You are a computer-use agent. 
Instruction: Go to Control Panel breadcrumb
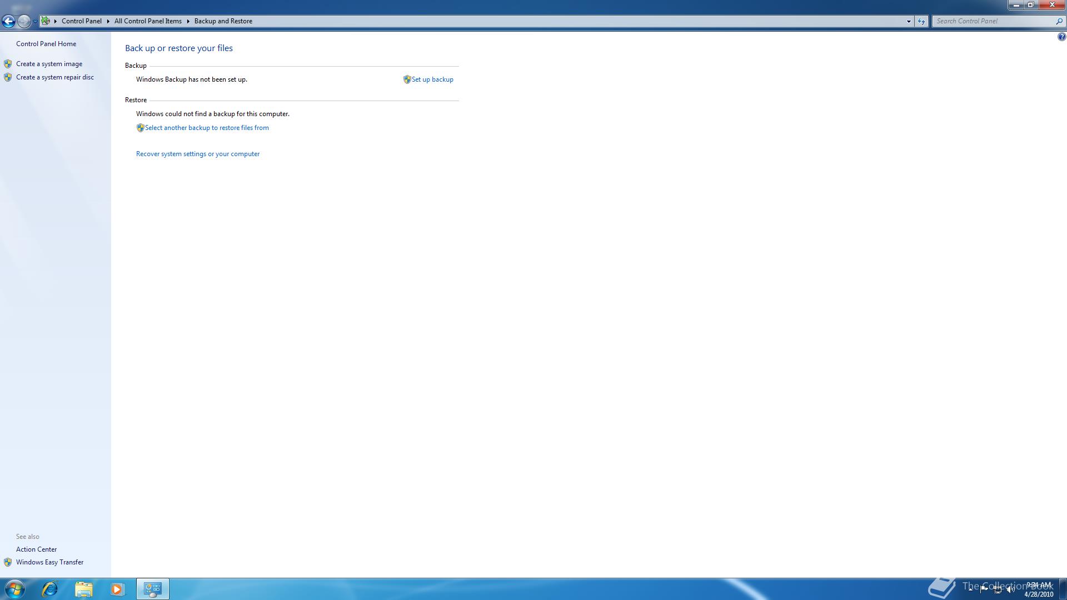[x=82, y=21]
